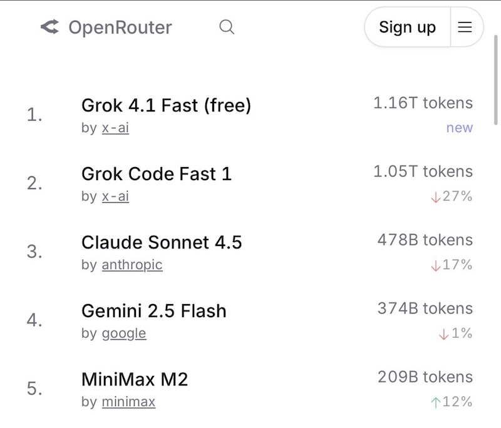The image size is (501, 428).
Task: Open MiniMax M2 model page
Action: click(134, 379)
